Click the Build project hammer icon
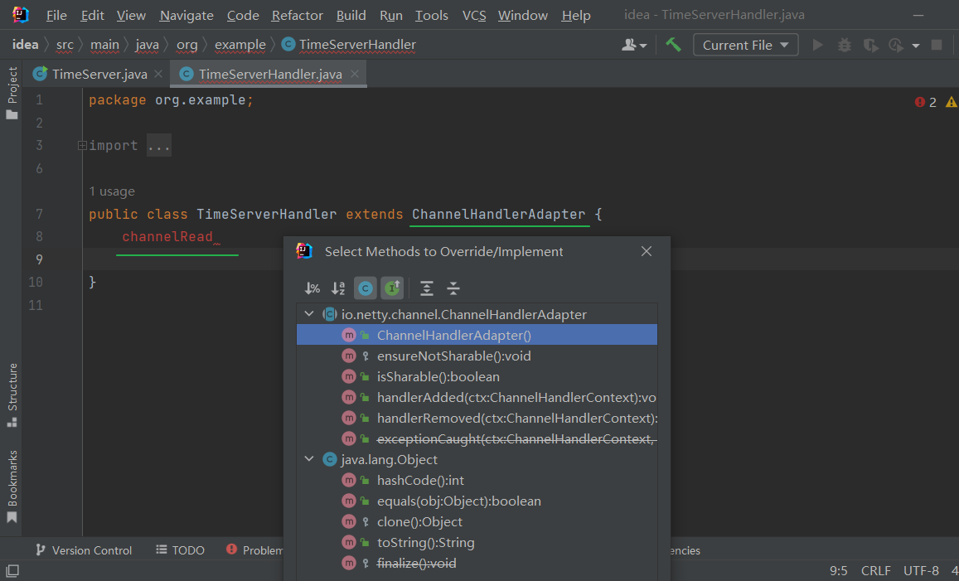 click(673, 45)
